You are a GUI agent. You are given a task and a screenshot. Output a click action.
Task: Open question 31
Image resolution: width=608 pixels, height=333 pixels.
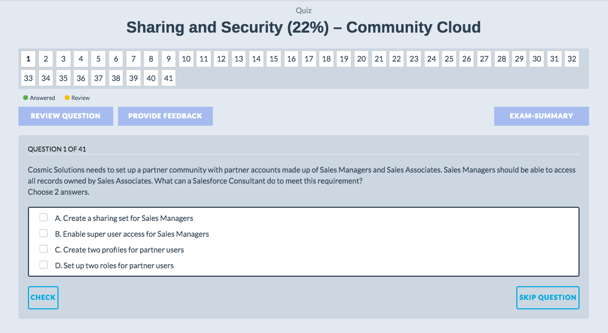pos(554,59)
